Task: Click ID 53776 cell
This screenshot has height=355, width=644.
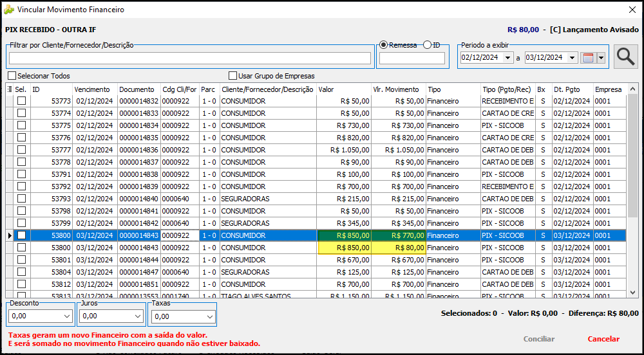Action: pyautogui.click(x=52, y=138)
